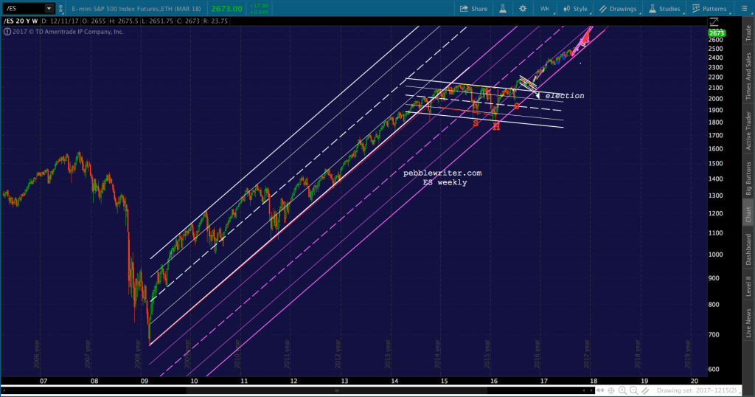Click the /ES symbol input field
Screen dimensions: 755x397
(x=24, y=8)
